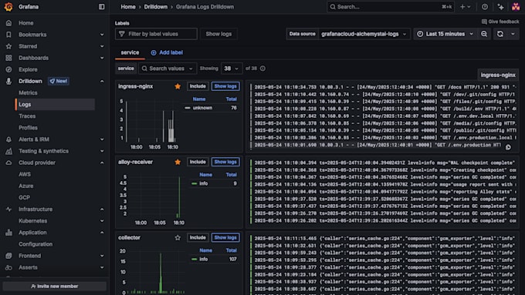Open Traces under Drilldown
This screenshot has height=295, width=525.
click(27, 116)
